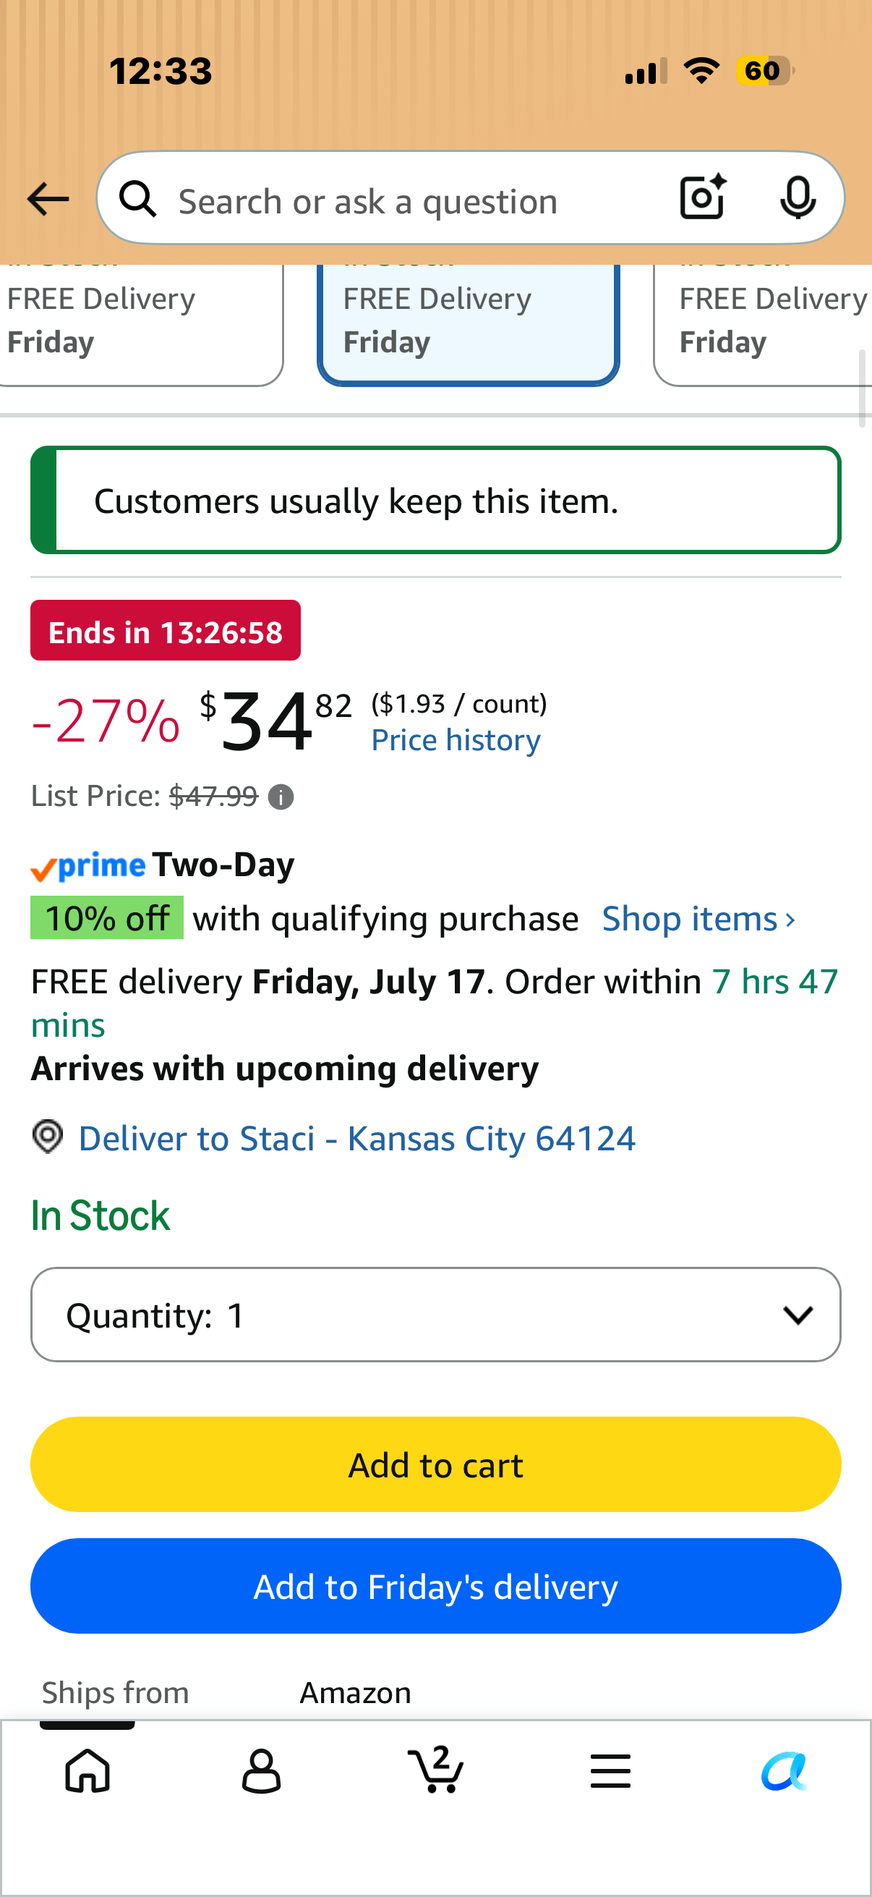Expand the Quantity dropdown

point(435,1315)
